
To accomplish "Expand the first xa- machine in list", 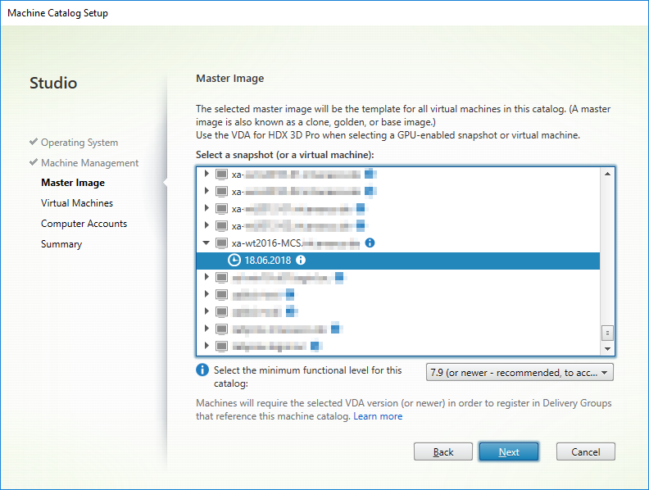I will [206, 174].
